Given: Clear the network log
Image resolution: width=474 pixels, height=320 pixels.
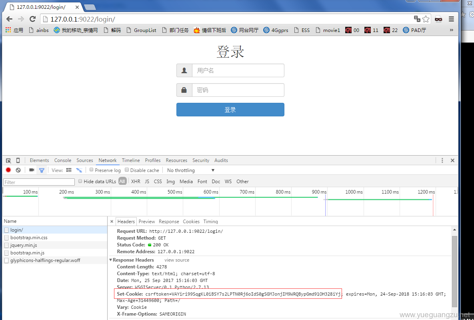Looking at the screenshot, I should tap(18, 170).
